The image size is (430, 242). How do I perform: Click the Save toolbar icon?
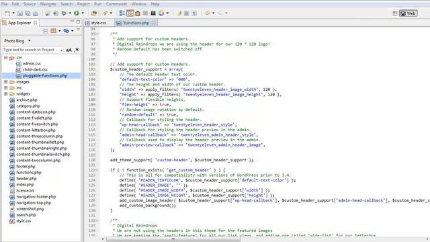pyautogui.click(x=20, y=13)
